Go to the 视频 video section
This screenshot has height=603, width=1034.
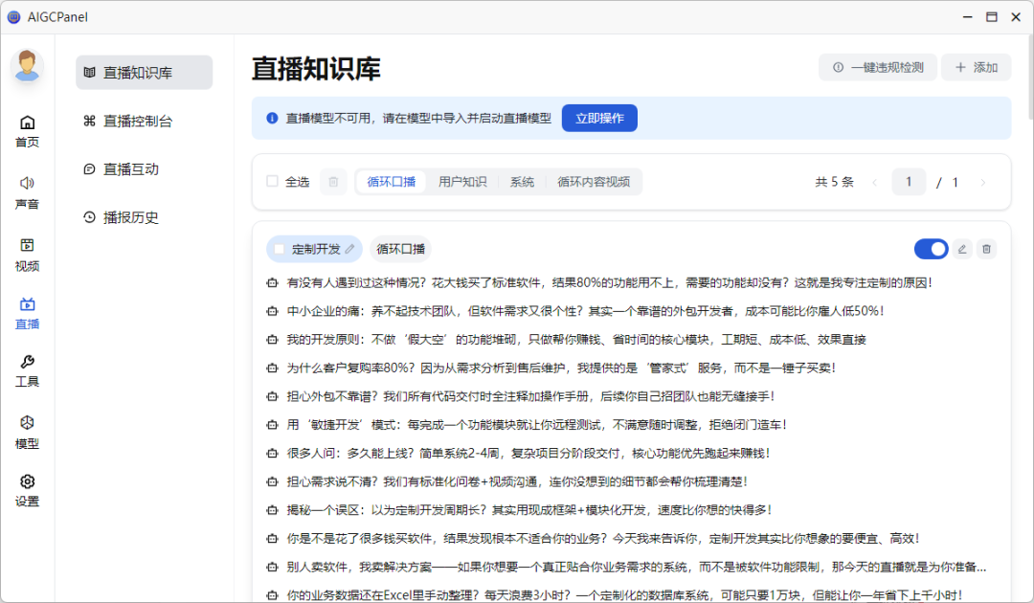coord(27,255)
